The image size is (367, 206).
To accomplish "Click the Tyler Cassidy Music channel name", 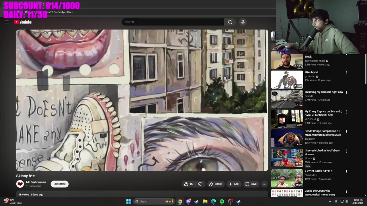I will 315,61.
